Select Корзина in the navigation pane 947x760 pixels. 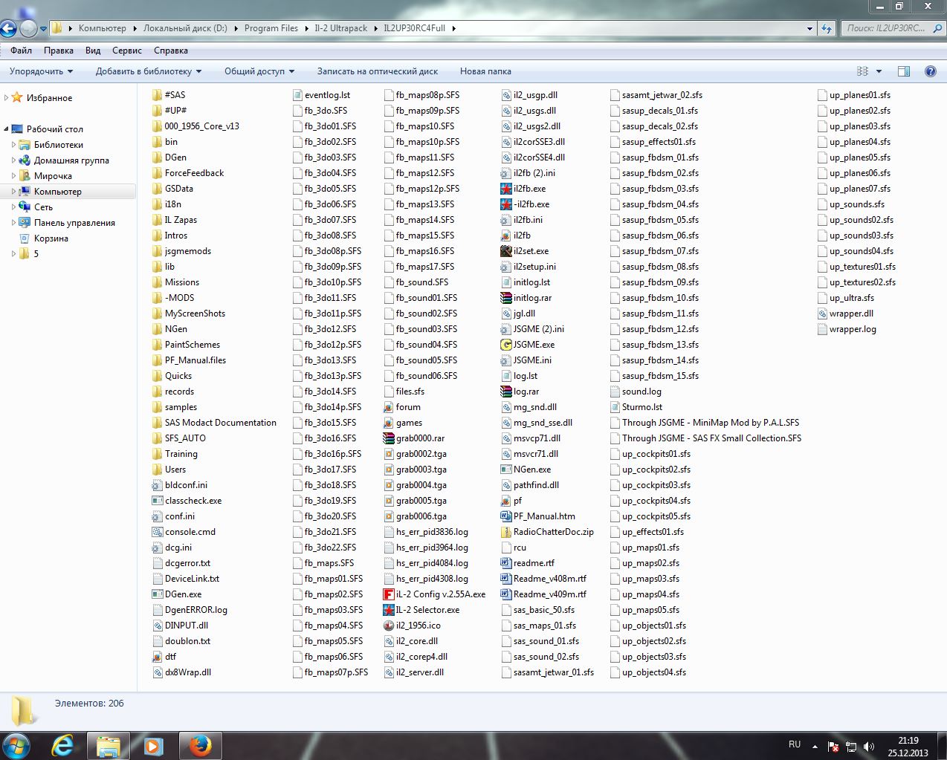click(51, 238)
